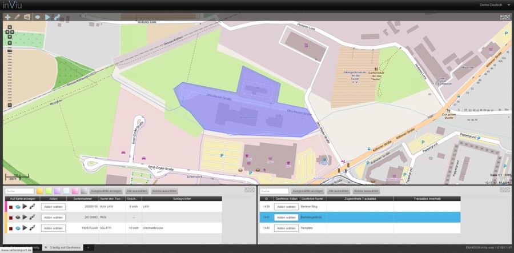Sort by Seriennummer column header
This screenshot has height=253, width=514.
point(83,199)
